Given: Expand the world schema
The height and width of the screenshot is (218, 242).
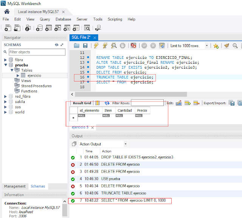Looking at the screenshot, I should (5, 112).
